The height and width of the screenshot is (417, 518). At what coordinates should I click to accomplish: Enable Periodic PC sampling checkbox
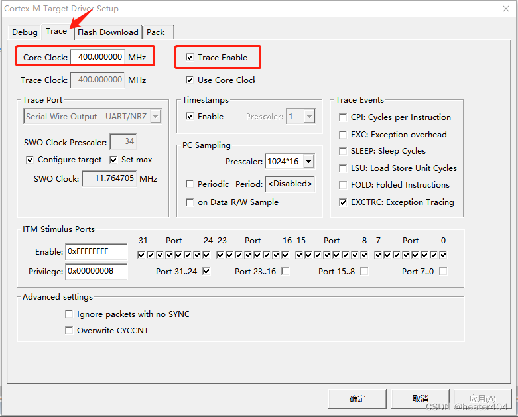190,184
